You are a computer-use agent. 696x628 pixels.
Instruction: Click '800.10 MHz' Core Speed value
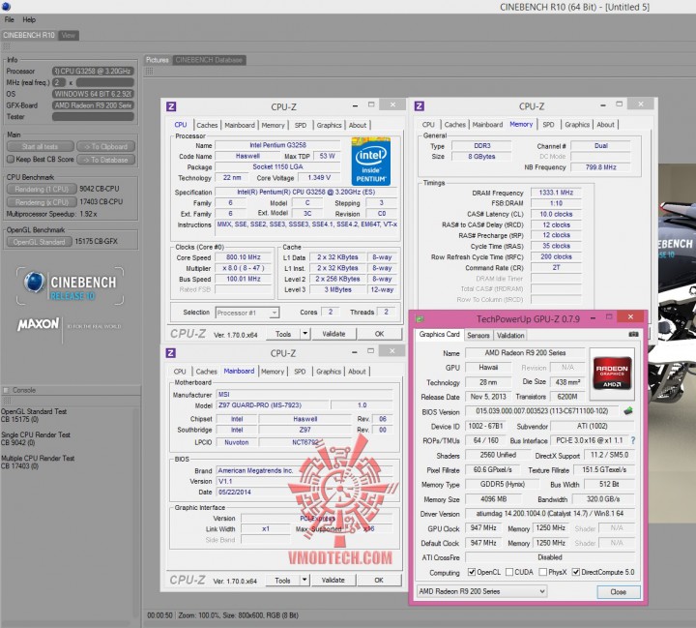point(244,257)
